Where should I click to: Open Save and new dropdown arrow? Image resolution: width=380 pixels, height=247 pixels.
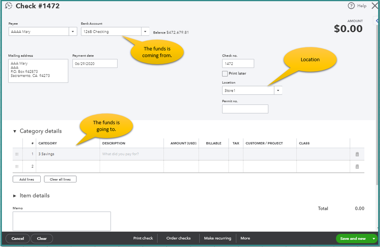[374, 239]
